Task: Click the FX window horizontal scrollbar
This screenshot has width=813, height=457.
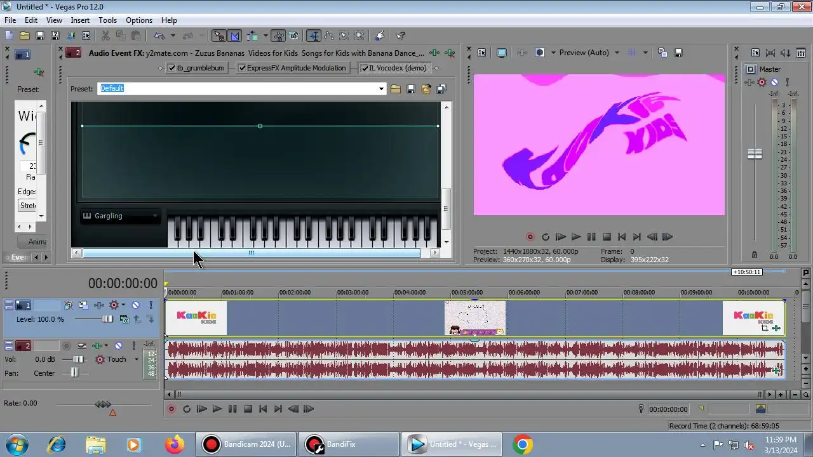Action: tap(252, 253)
